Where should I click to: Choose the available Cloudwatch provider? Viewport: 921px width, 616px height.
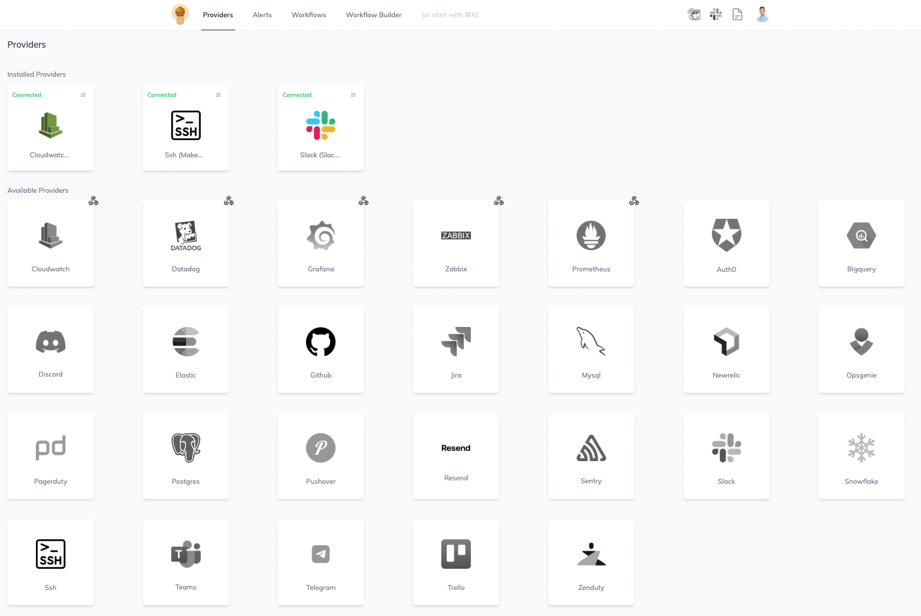click(51, 243)
